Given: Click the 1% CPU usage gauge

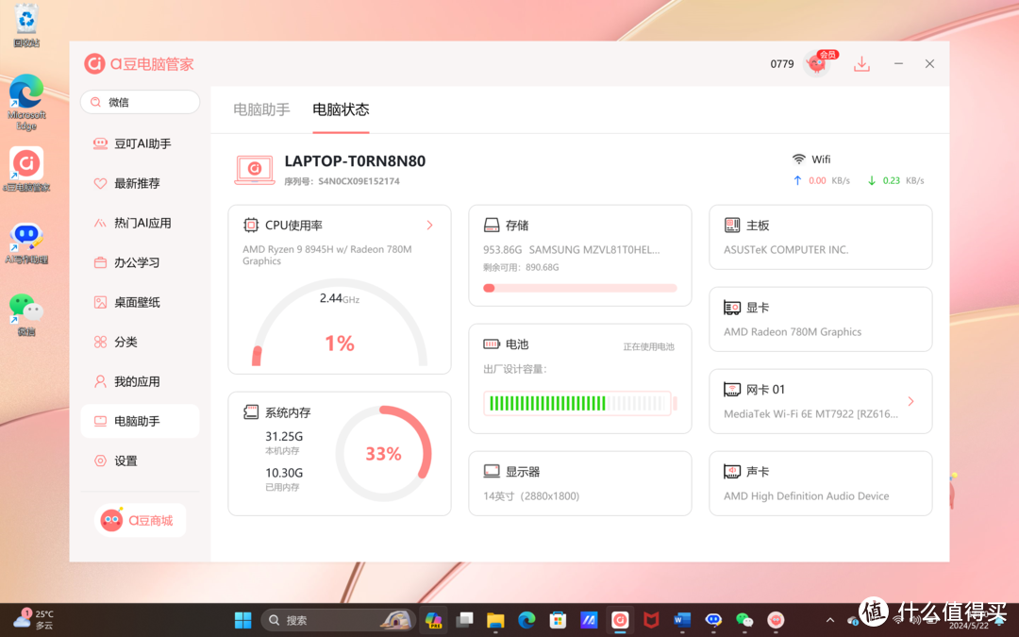Looking at the screenshot, I should click(x=340, y=323).
